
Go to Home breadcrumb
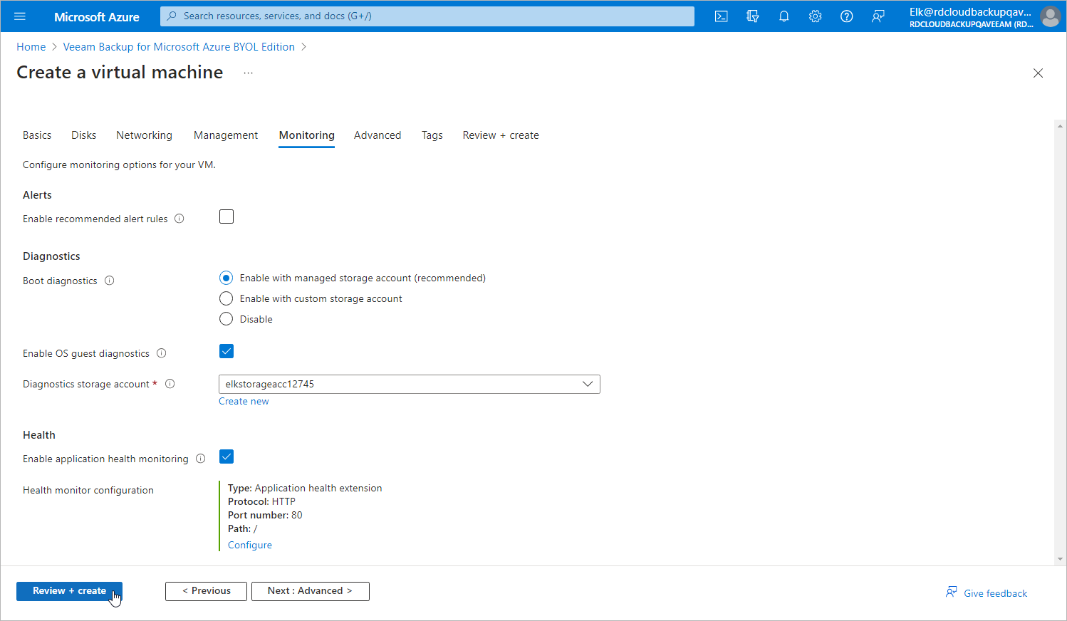pos(31,47)
